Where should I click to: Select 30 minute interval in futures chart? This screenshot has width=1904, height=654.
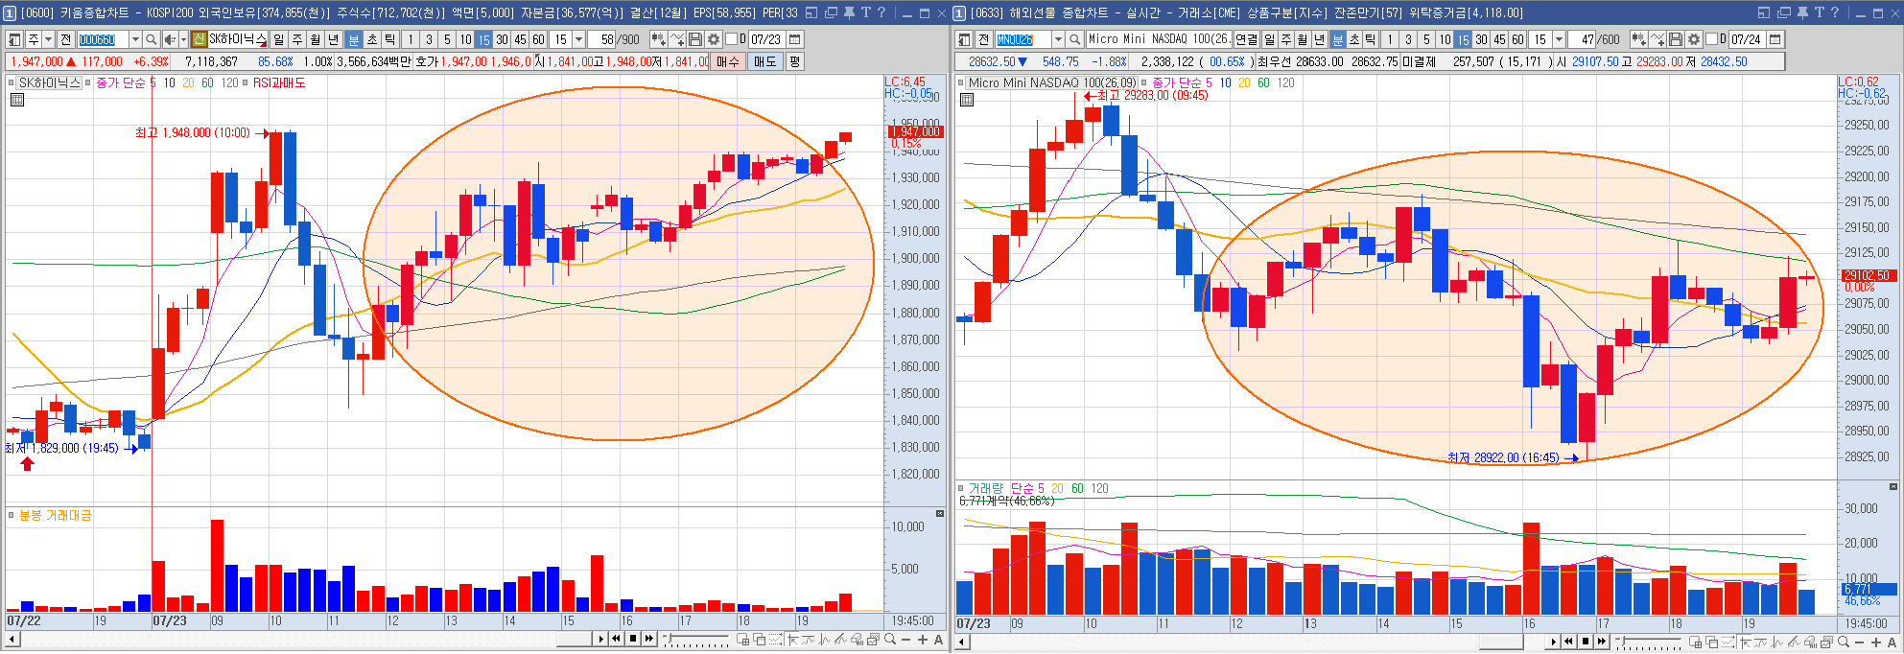pyautogui.click(x=1481, y=39)
